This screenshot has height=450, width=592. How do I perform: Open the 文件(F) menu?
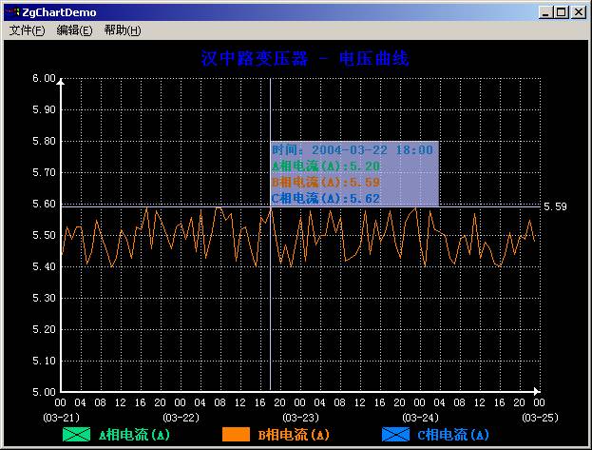tap(27, 30)
